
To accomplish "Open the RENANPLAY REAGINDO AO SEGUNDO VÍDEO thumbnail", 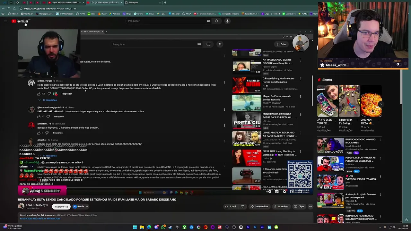I will tap(330, 219).
